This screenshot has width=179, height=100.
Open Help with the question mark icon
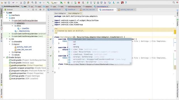click(x=126, y=2)
